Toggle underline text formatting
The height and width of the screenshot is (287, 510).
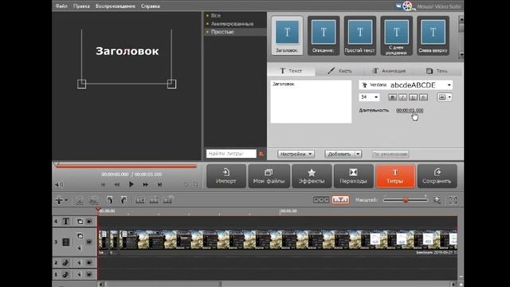click(x=413, y=97)
